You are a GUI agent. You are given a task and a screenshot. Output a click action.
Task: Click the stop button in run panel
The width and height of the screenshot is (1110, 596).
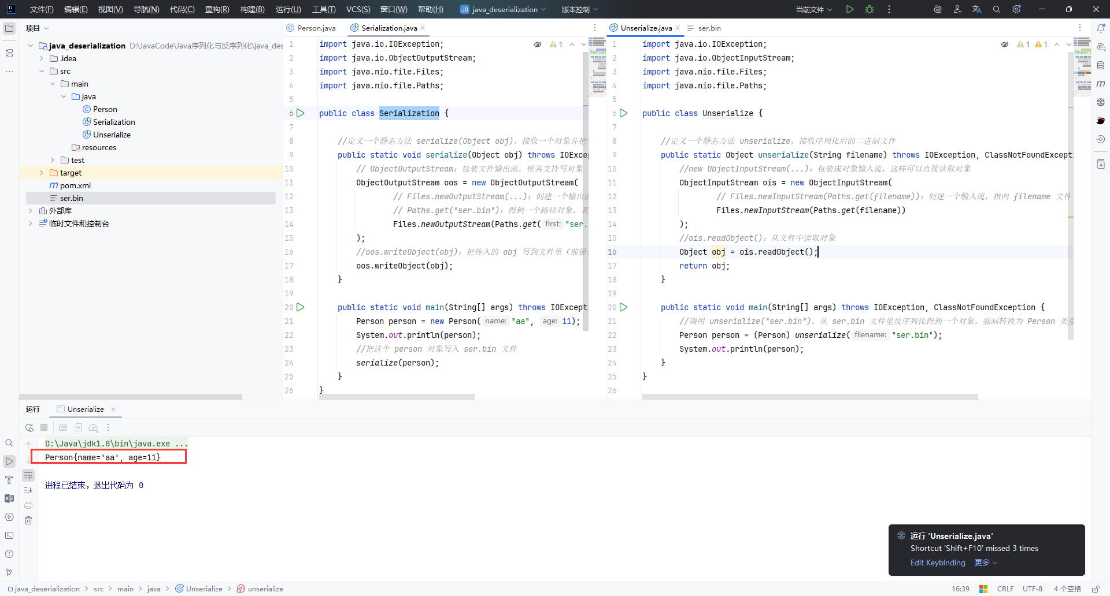tap(44, 427)
